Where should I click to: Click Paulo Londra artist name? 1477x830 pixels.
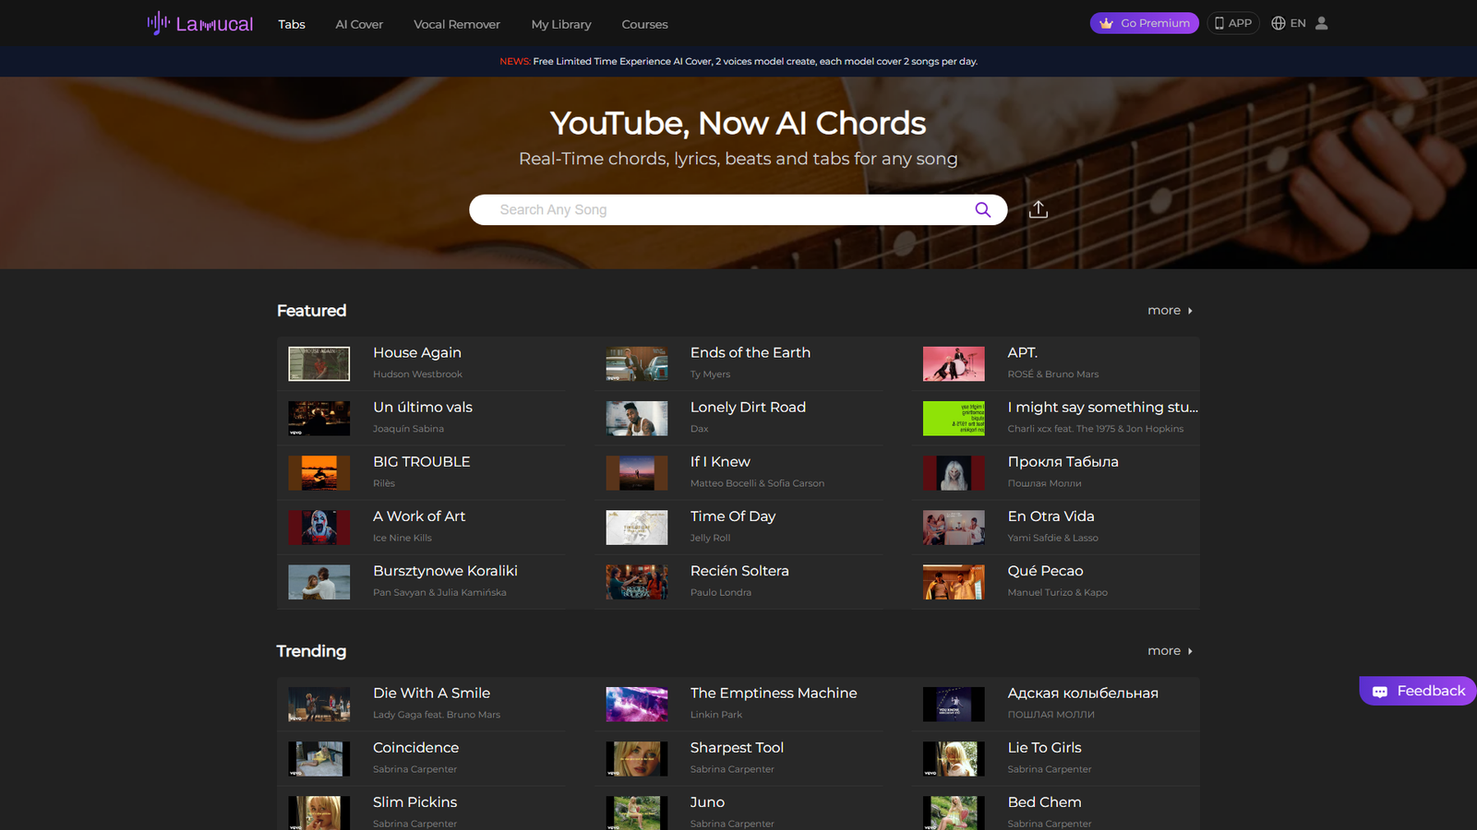[721, 593]
